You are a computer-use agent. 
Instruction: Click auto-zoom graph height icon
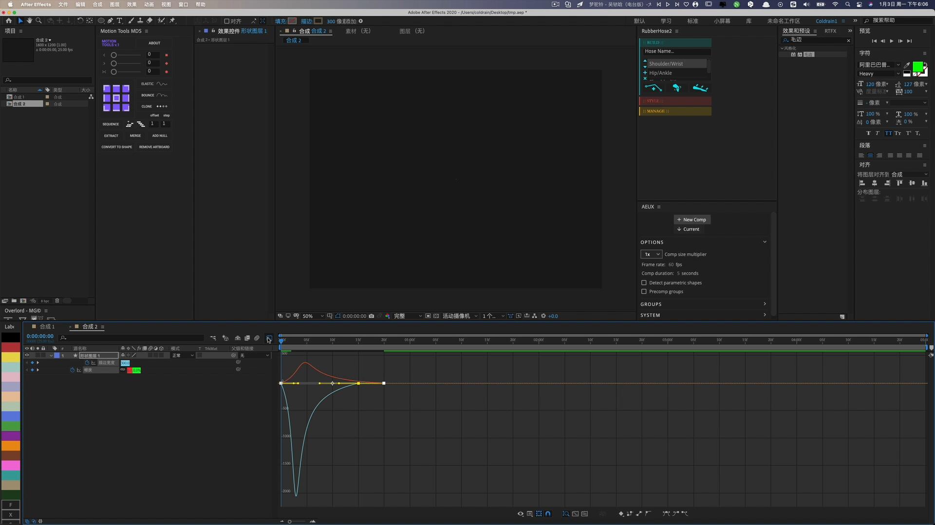(566, 513)
